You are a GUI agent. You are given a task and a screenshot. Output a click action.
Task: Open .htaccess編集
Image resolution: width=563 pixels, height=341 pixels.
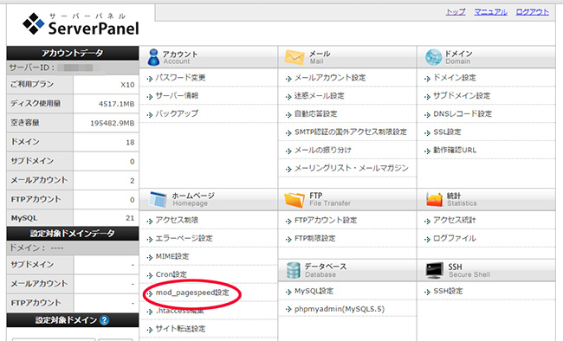179,311
